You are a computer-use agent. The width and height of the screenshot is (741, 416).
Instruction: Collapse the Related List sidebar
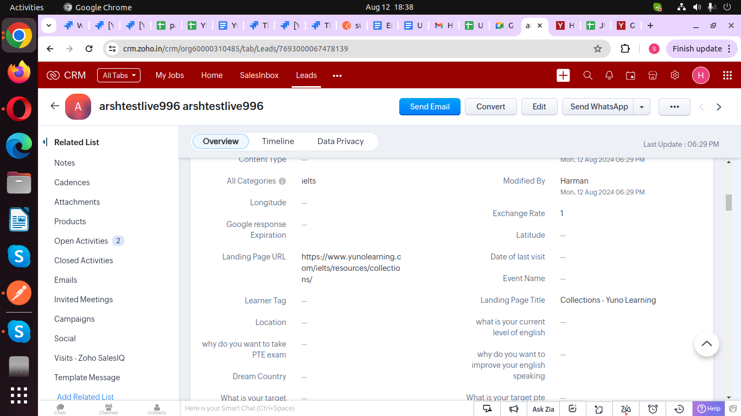point(45,142)
